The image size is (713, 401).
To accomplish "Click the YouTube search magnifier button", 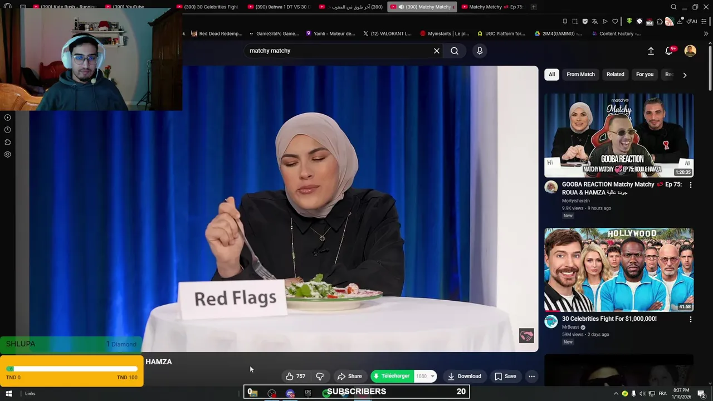I will tap(455, 51).
